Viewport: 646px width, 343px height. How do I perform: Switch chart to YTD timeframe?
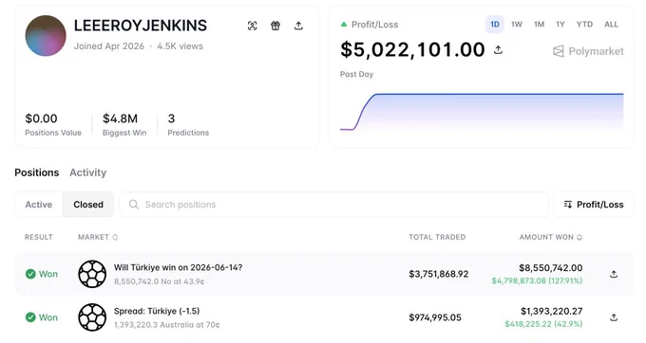point(584,25)
